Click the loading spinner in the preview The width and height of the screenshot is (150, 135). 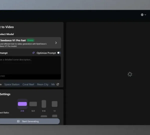click(129, 74)
